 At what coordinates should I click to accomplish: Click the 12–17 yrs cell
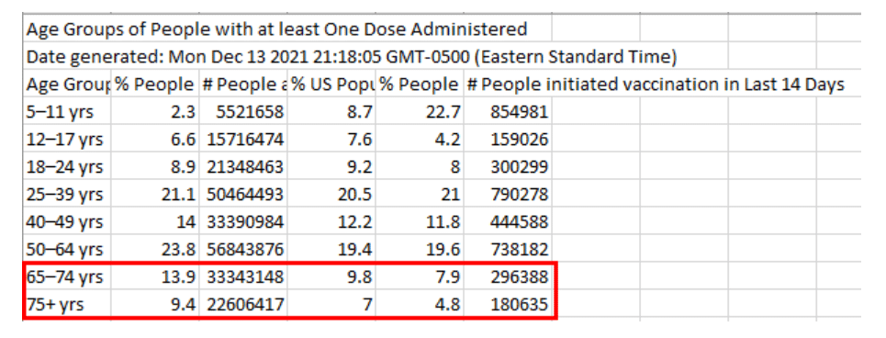(67, 139)
